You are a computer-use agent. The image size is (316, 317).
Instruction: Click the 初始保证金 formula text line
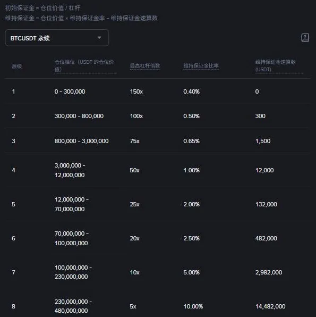pos(42,8)
